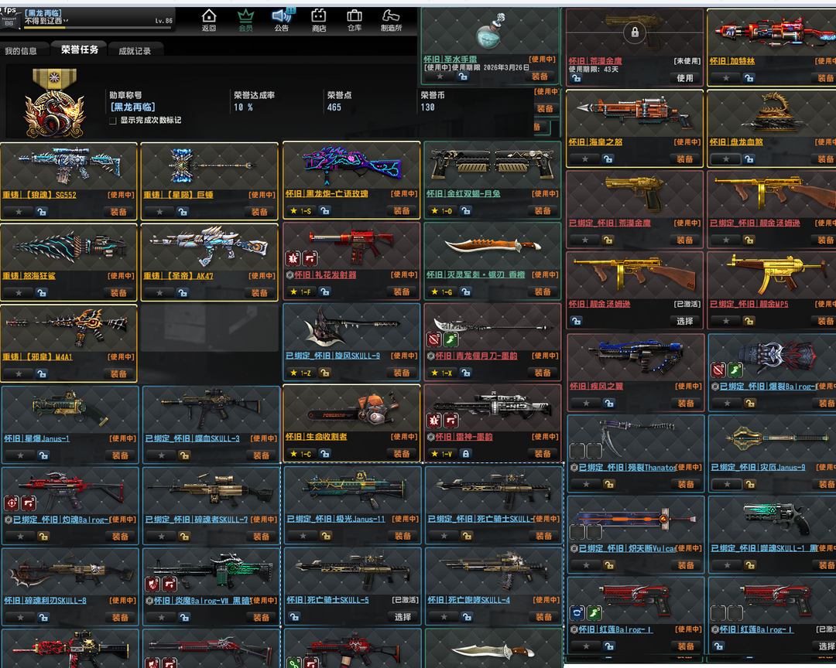Click the padlock overlay on 荒漠金鹰

(635, 32)
